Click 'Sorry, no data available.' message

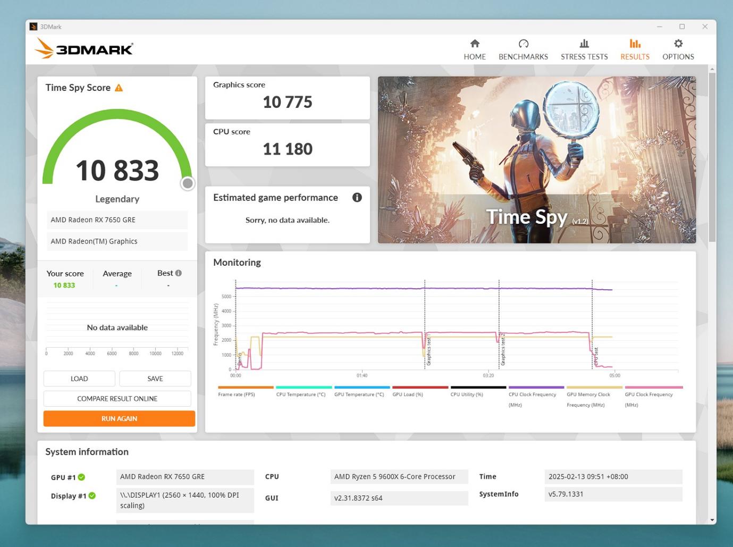(288, 220)
